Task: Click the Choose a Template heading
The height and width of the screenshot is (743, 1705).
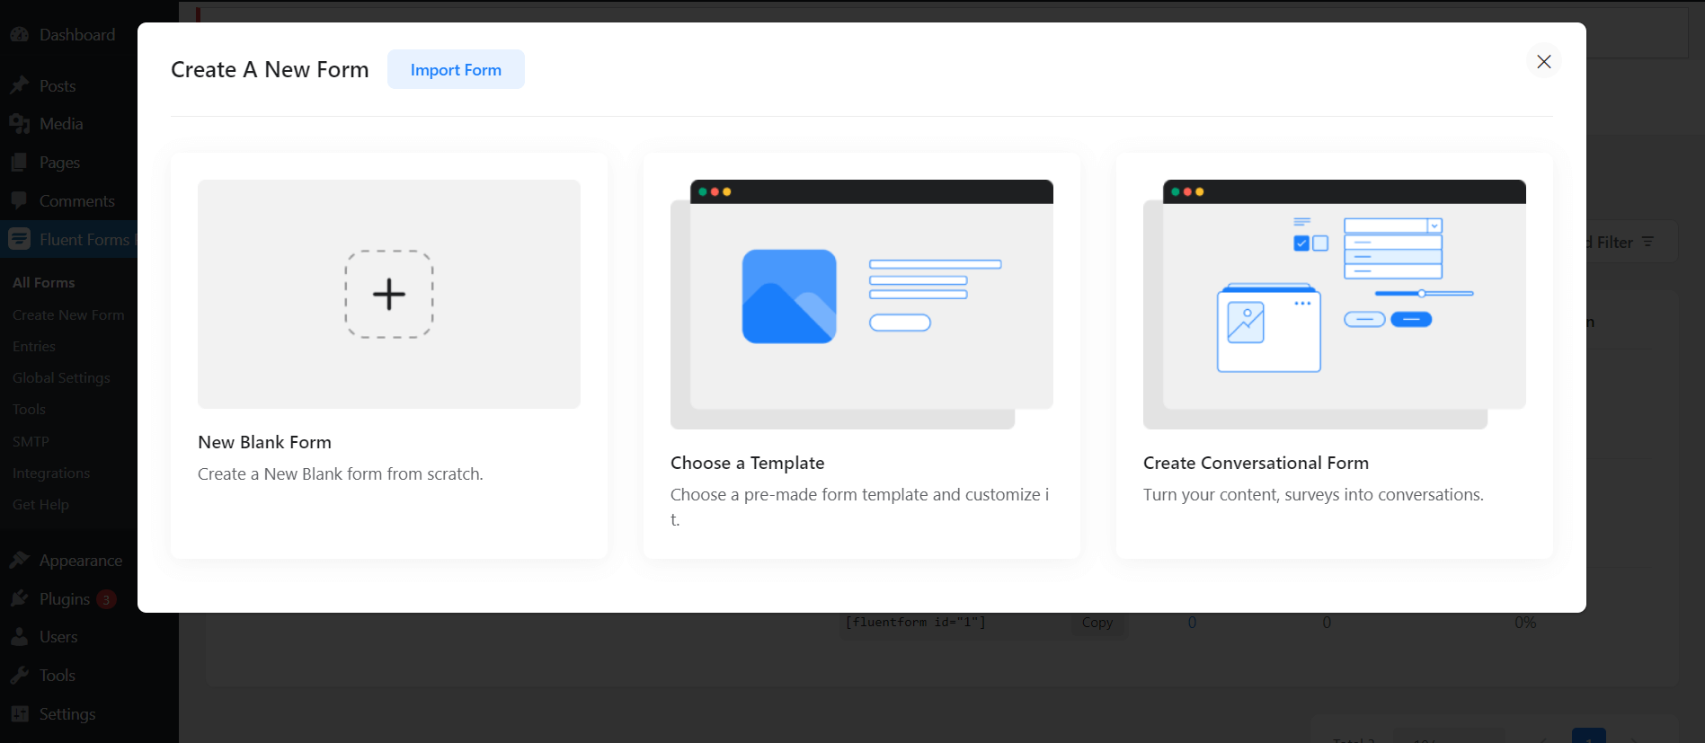Action: 747,463
